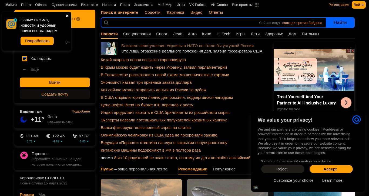This screenshot has height=196, width=369.
Task: Click the top-right Войти button
Action: 358,5
